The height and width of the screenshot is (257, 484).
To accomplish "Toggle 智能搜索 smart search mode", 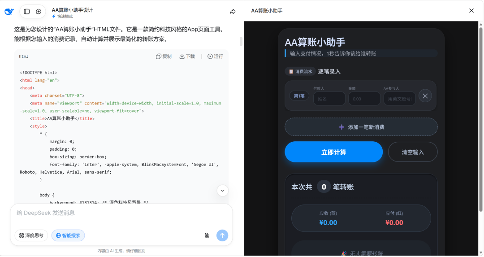I will 68,235.
